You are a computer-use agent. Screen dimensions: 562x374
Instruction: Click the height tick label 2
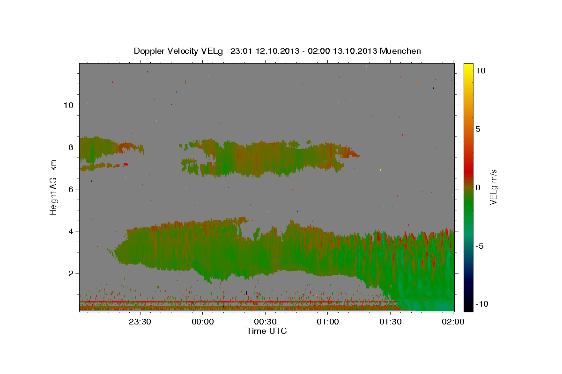pos(72,273)
